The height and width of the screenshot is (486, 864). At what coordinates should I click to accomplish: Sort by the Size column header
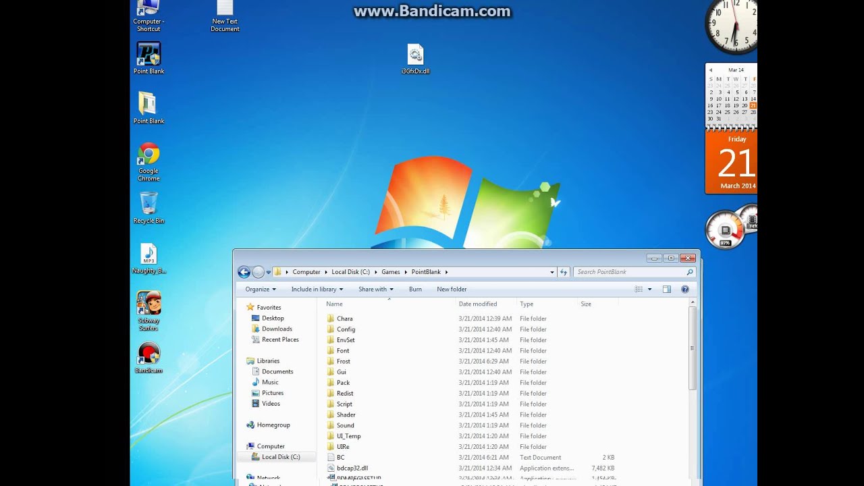[x=597, y=304]
